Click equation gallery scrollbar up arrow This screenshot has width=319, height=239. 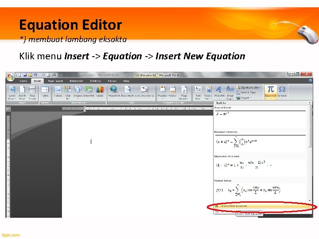coord(310,103)
